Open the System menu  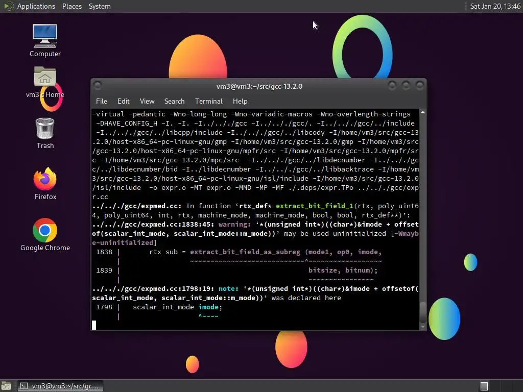(100, 6)
